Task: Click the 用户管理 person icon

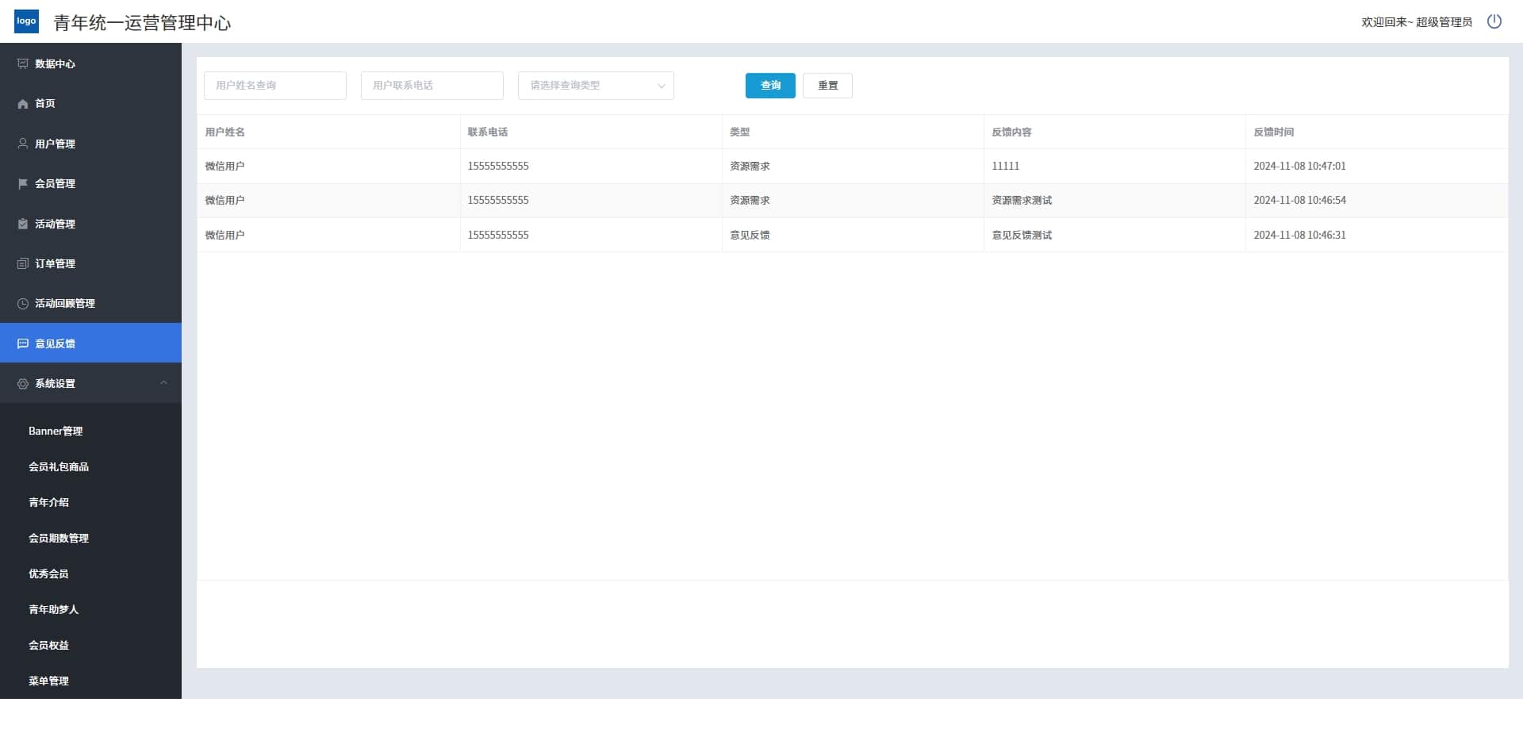Action: (23, 144)
